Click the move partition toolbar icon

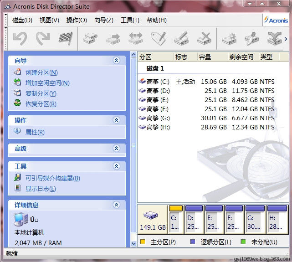click(x=113, y=39)
